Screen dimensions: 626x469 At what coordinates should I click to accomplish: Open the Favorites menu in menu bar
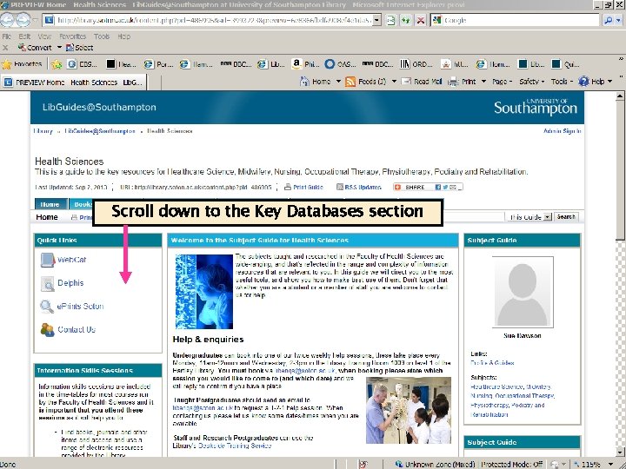click(x=73, y=36)
